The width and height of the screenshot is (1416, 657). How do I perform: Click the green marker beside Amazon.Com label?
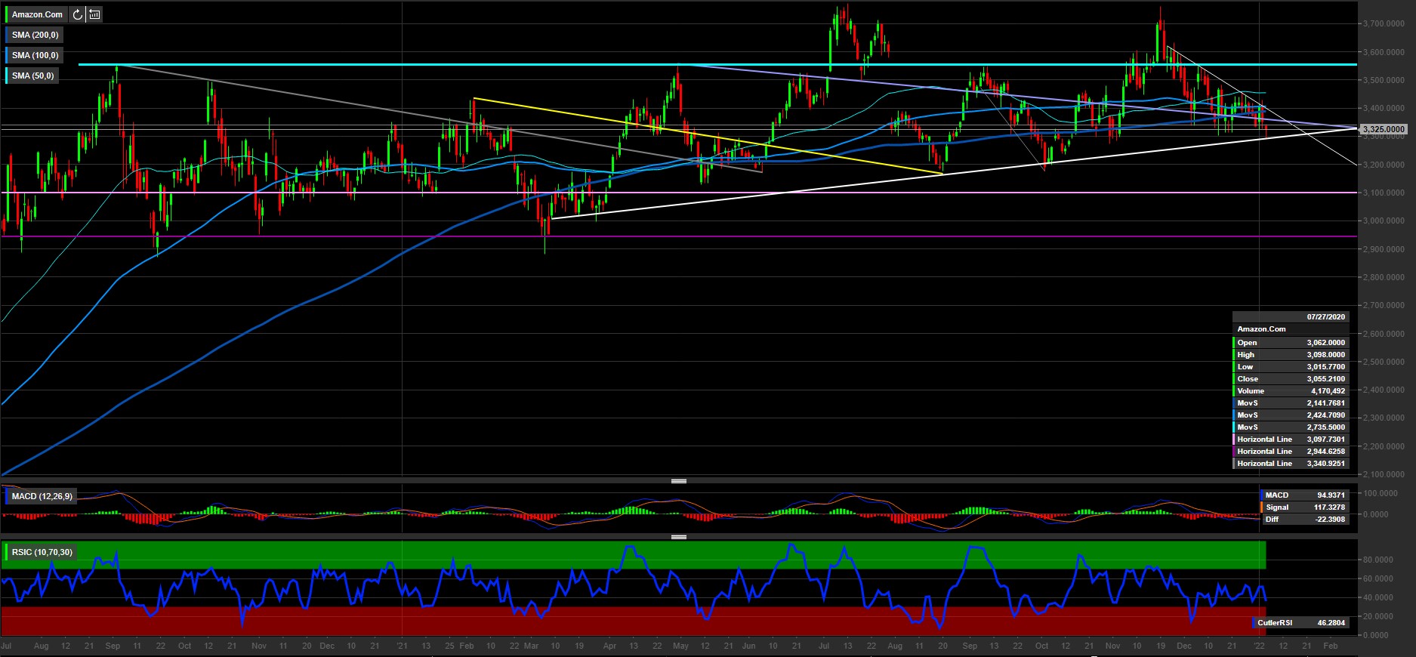coord(7,14)
